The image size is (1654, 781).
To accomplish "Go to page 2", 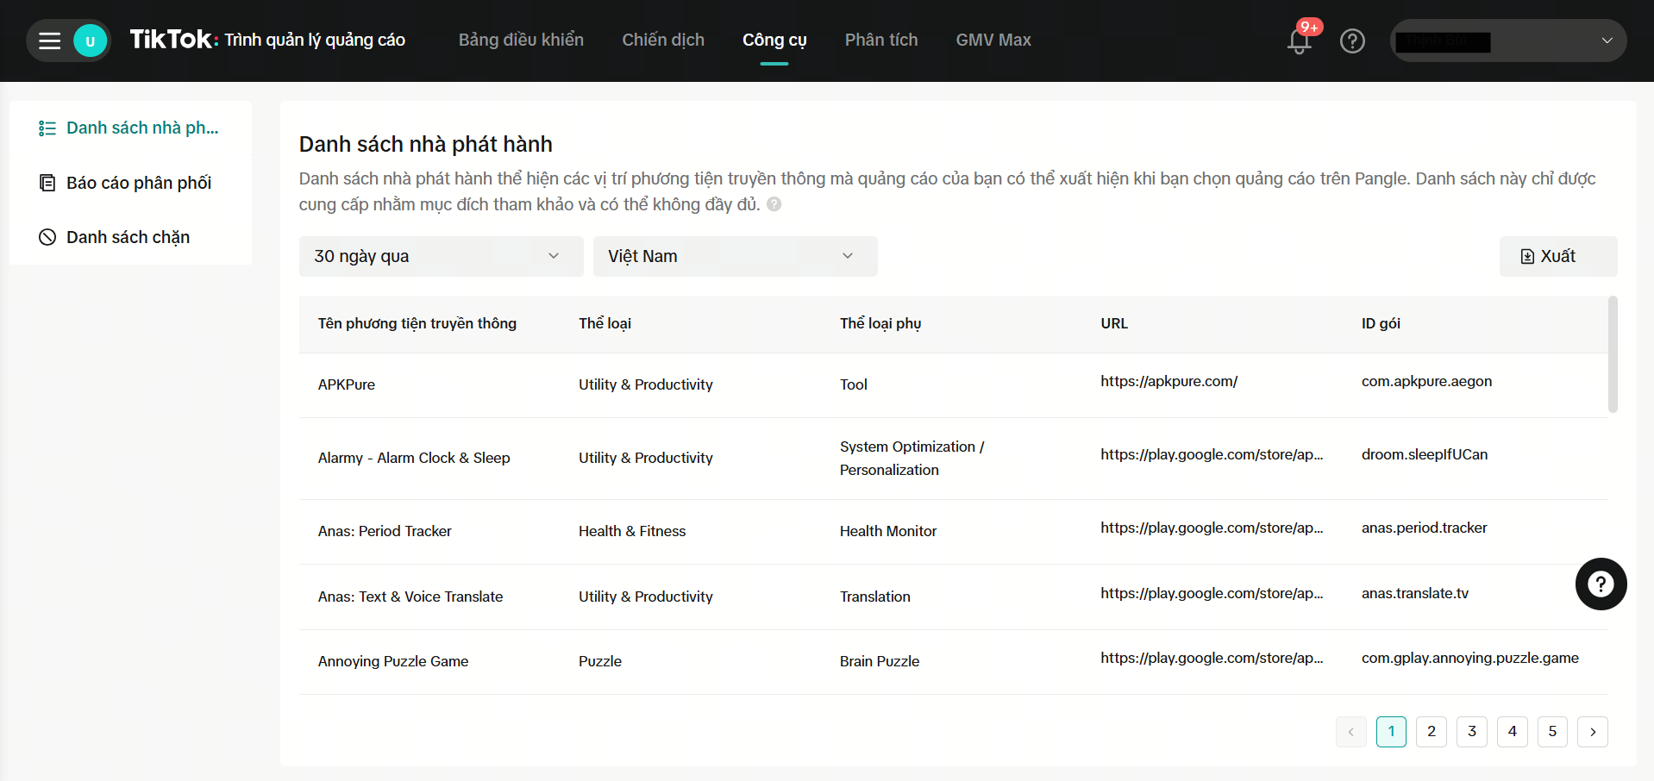I will (x=1432, y=732).
